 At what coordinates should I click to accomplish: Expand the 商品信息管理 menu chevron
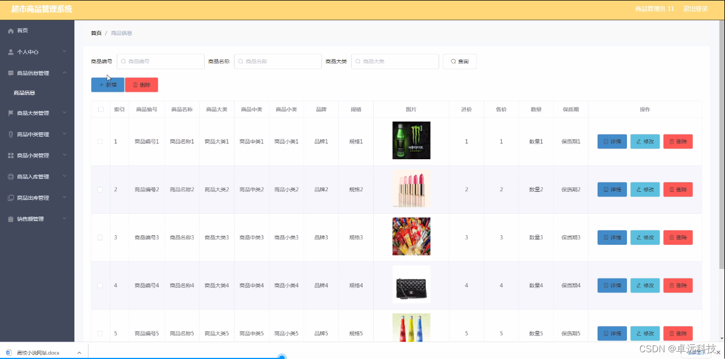pyautogui.click(x=64, y=73)
